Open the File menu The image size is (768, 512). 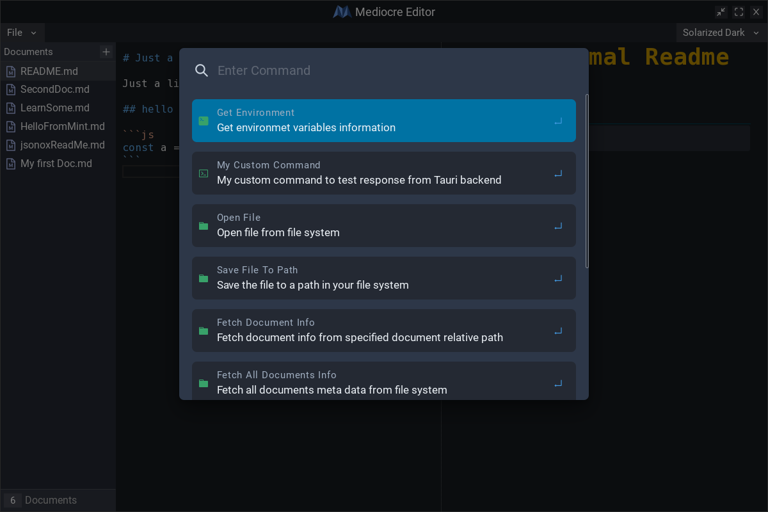(x=22, y=33)
